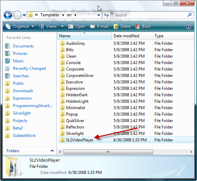Open the Music favorite link
This screenshot has width=197, height=181.
point(18,61)
